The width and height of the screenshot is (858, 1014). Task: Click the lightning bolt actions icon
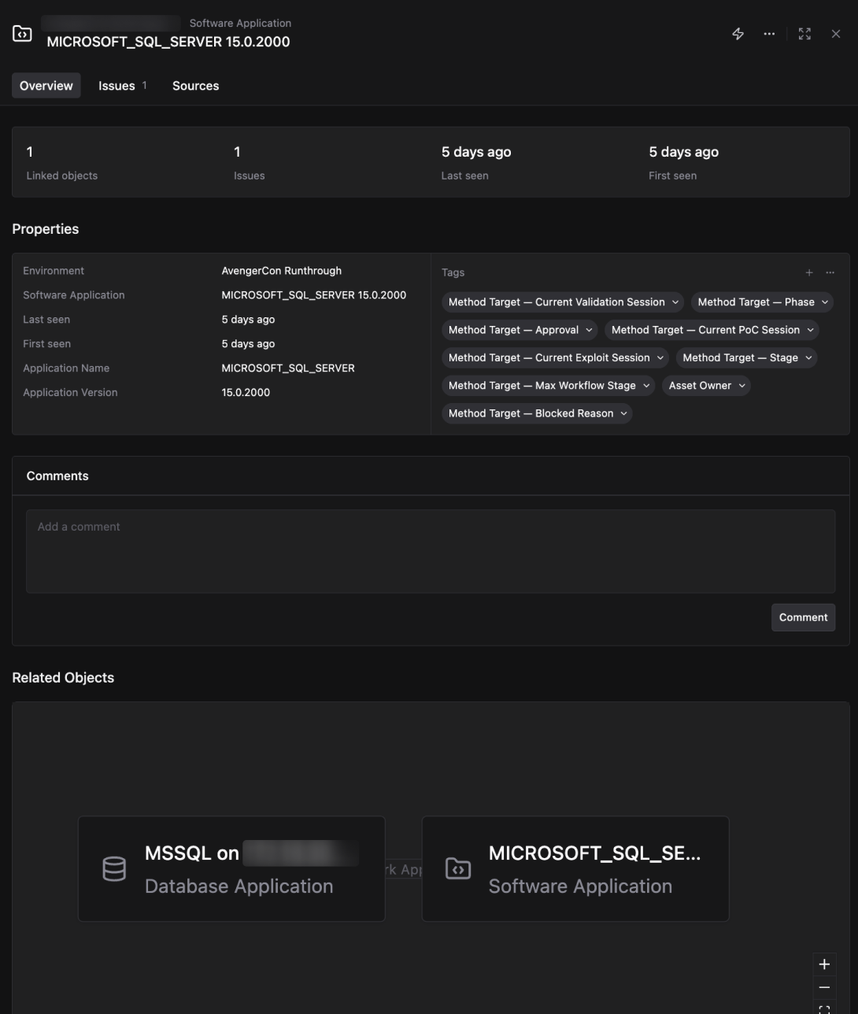pyautogui.click(x=738, y=34)
